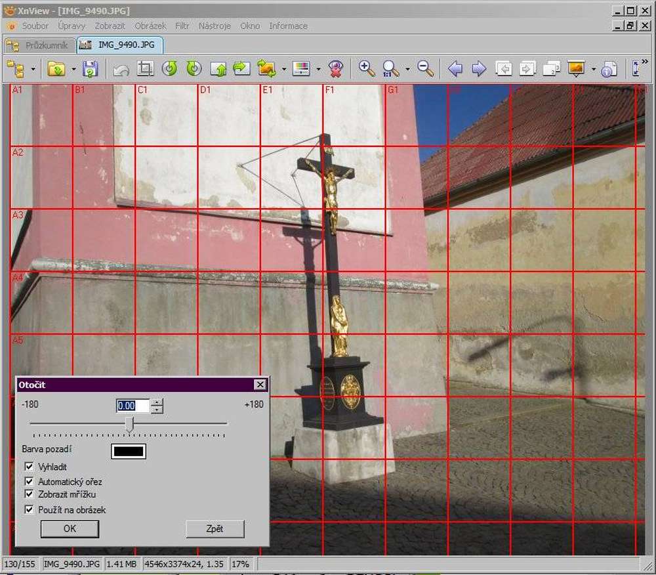Go to previous image with left arrow
This screenshot has height=575, width=656.
(455, 69)
